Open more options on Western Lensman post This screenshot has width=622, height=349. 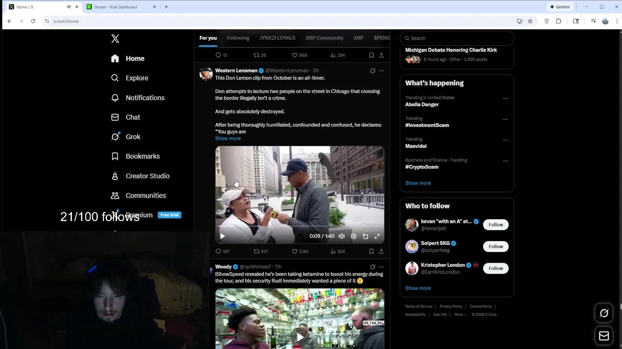click(381, 71)
